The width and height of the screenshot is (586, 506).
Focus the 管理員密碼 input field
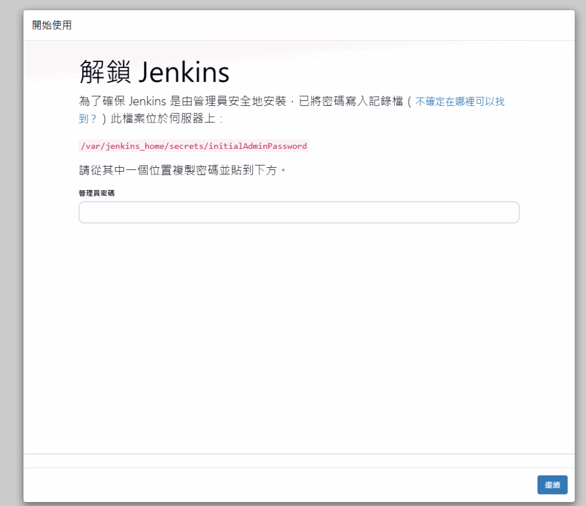[299, 212]
